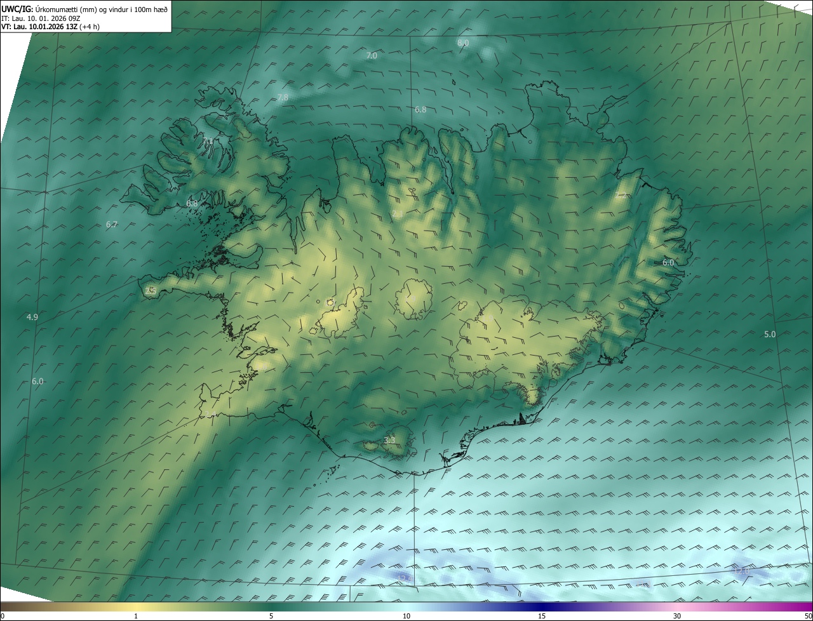Click the valid time line 'VT: Lau. 10.01.2026 13Z (+4 h)'
This screenshot has width=813, height=621.
click(x=50, y=27)
